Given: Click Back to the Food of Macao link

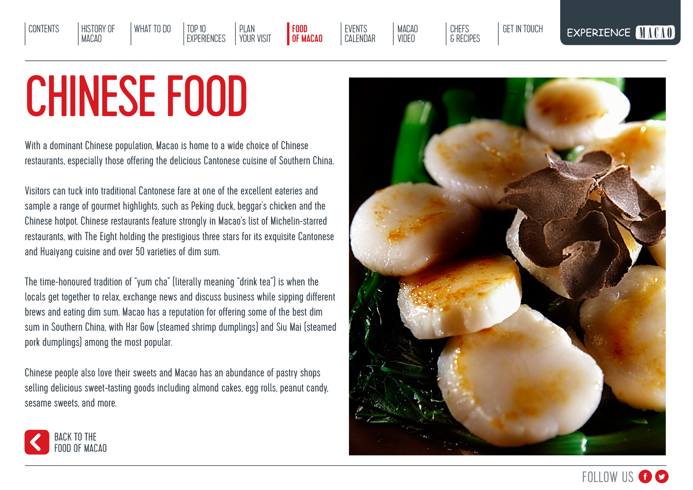Looking at the screenshot, I should tap(80, 443).
